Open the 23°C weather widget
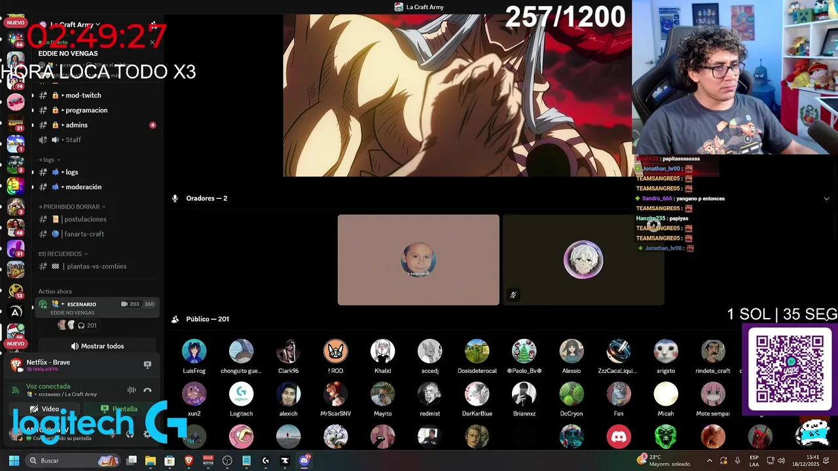This screenshot has height=471, width=838. 664,461
